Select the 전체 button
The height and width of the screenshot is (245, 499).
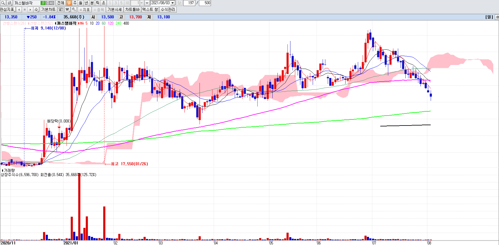[60, 3]
